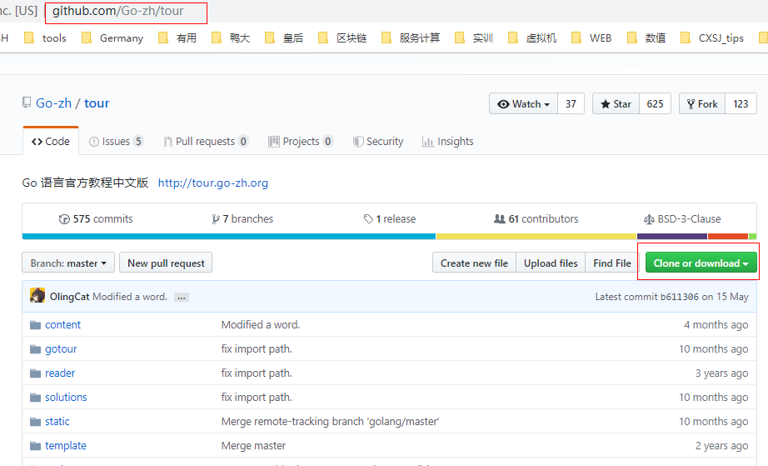Click the Find File button
Viewport: 768px width, 466px height.
point(612,263)
